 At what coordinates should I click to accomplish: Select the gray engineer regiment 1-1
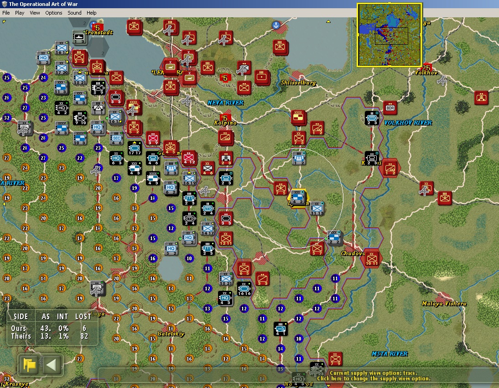[98, 108]
